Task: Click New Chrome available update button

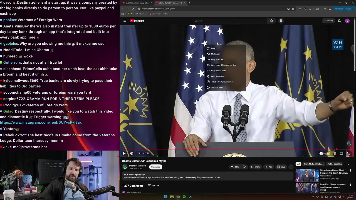Action: pyautogui.click(x=343, y=9)
